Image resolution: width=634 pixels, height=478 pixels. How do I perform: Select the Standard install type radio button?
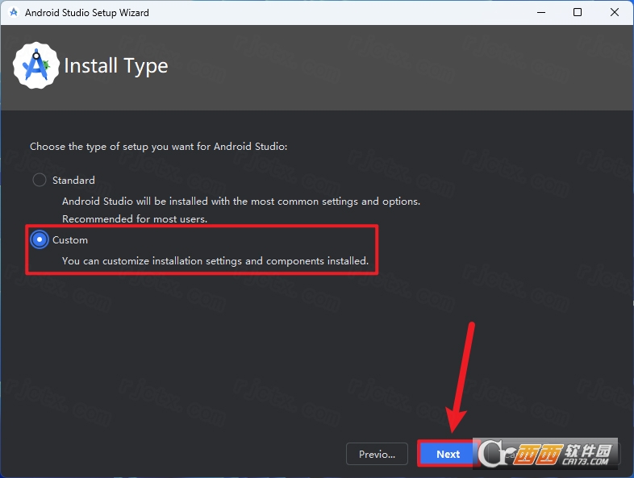40,180
